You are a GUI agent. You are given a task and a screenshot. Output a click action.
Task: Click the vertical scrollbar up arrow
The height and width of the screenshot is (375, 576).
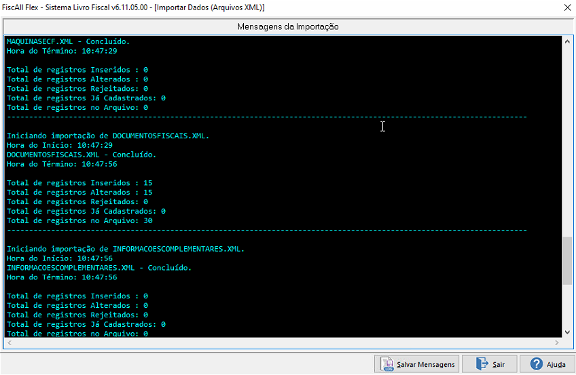click(x=567, y=41)
